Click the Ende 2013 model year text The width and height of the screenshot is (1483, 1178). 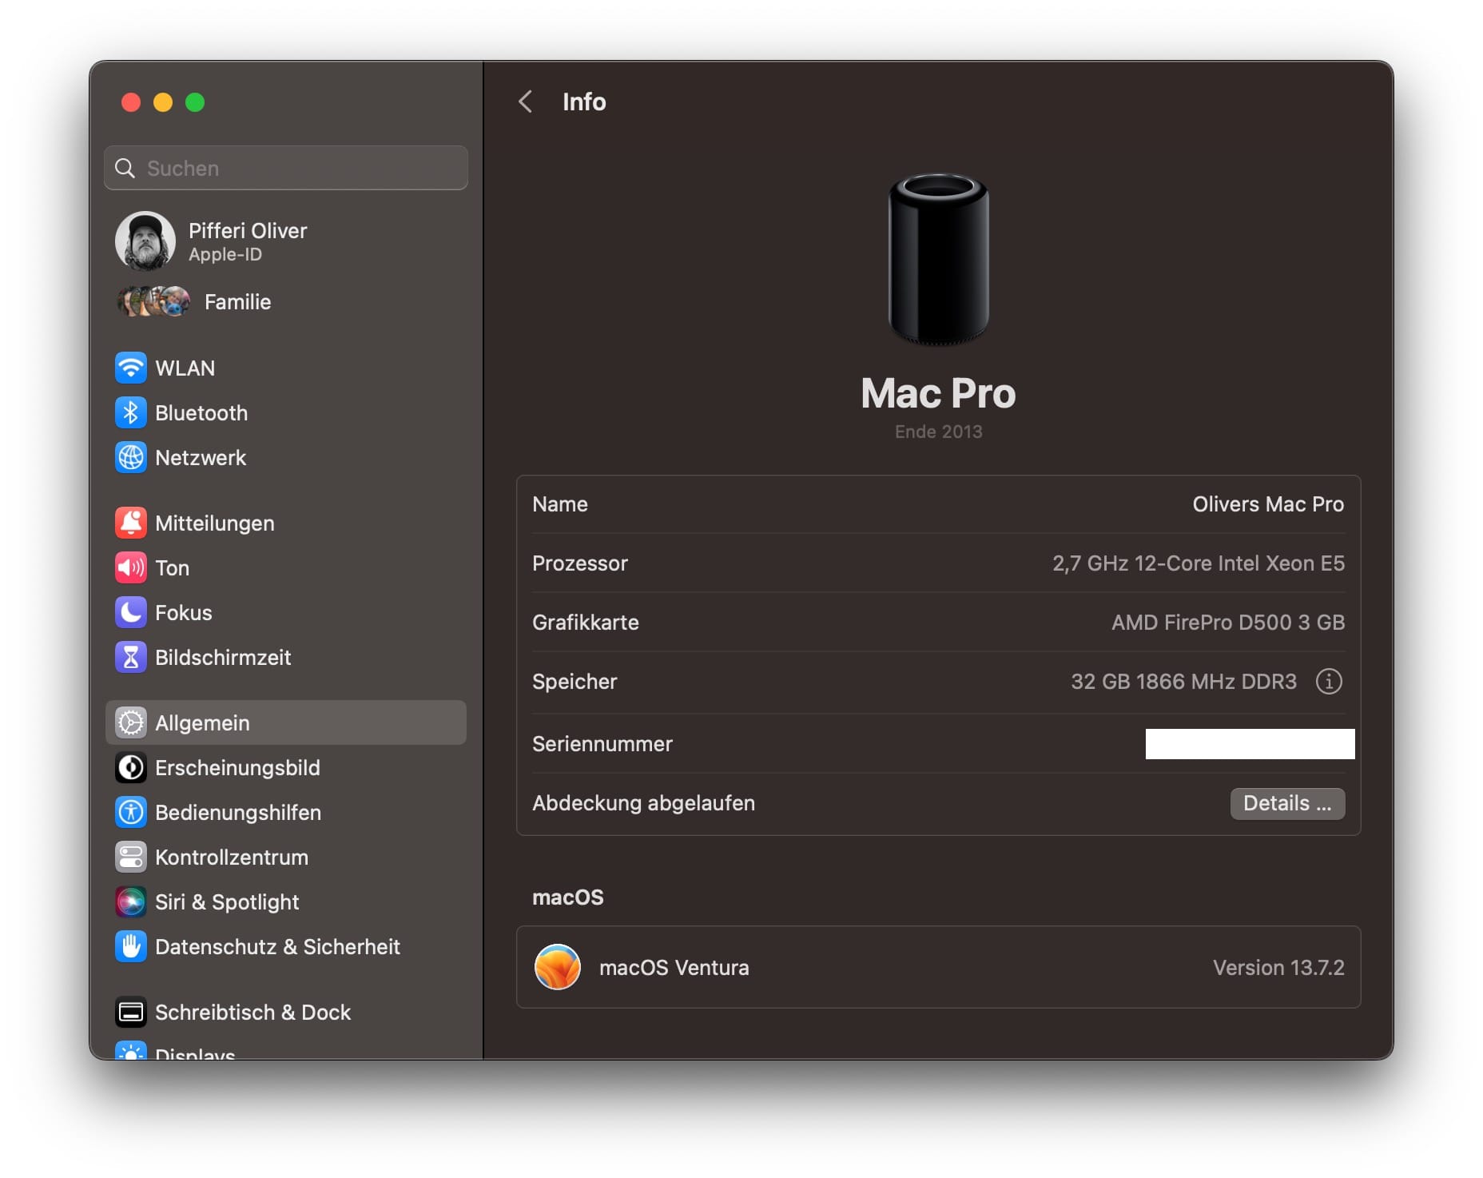point(938,432)
